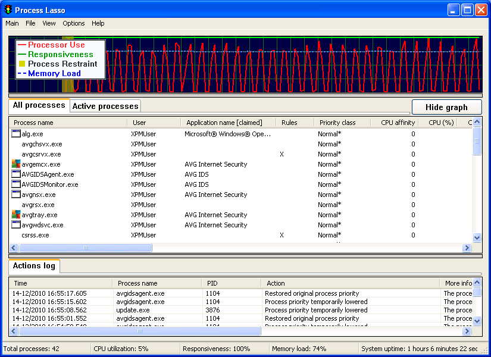Click the avgwdsvc.exe process icon
This screenshot has width=491, height=357.
16,225
